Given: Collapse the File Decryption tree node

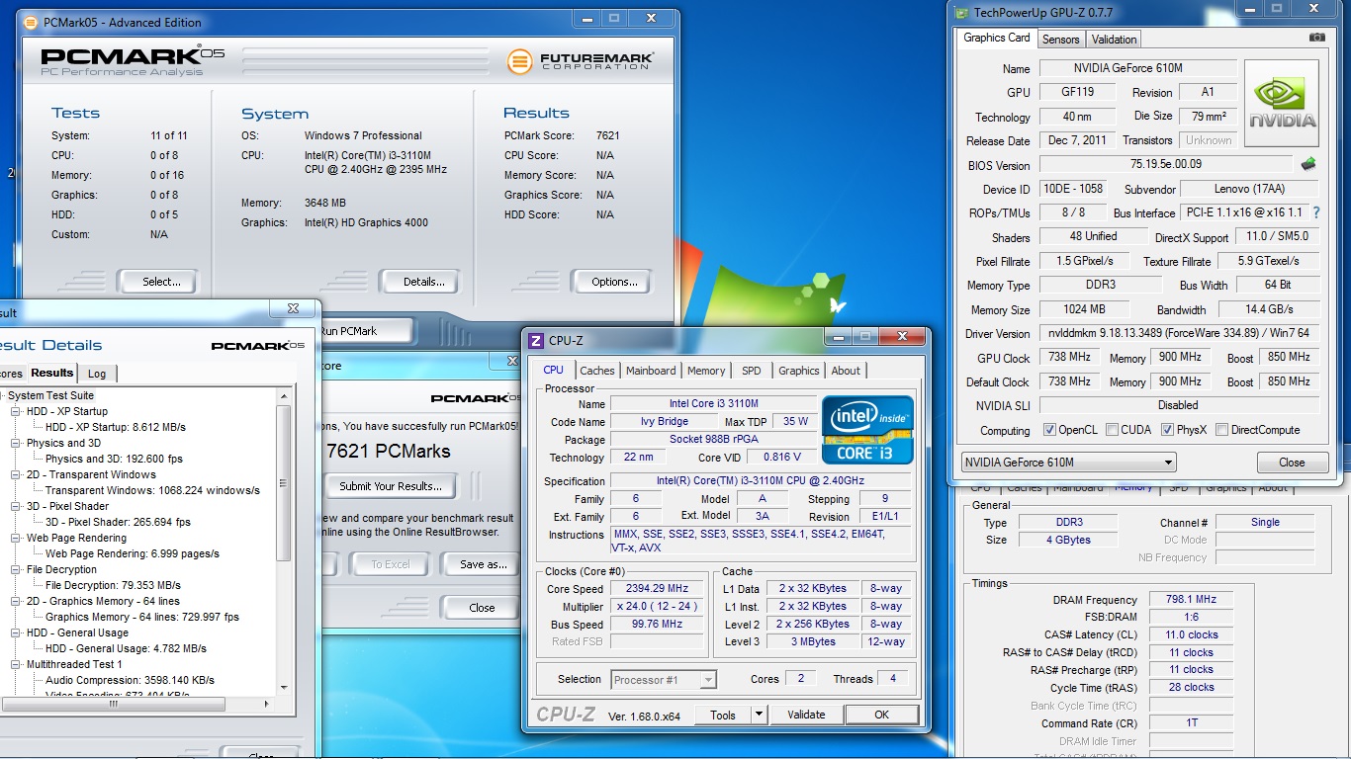Looking at the screenshot, I should [16, 569].
